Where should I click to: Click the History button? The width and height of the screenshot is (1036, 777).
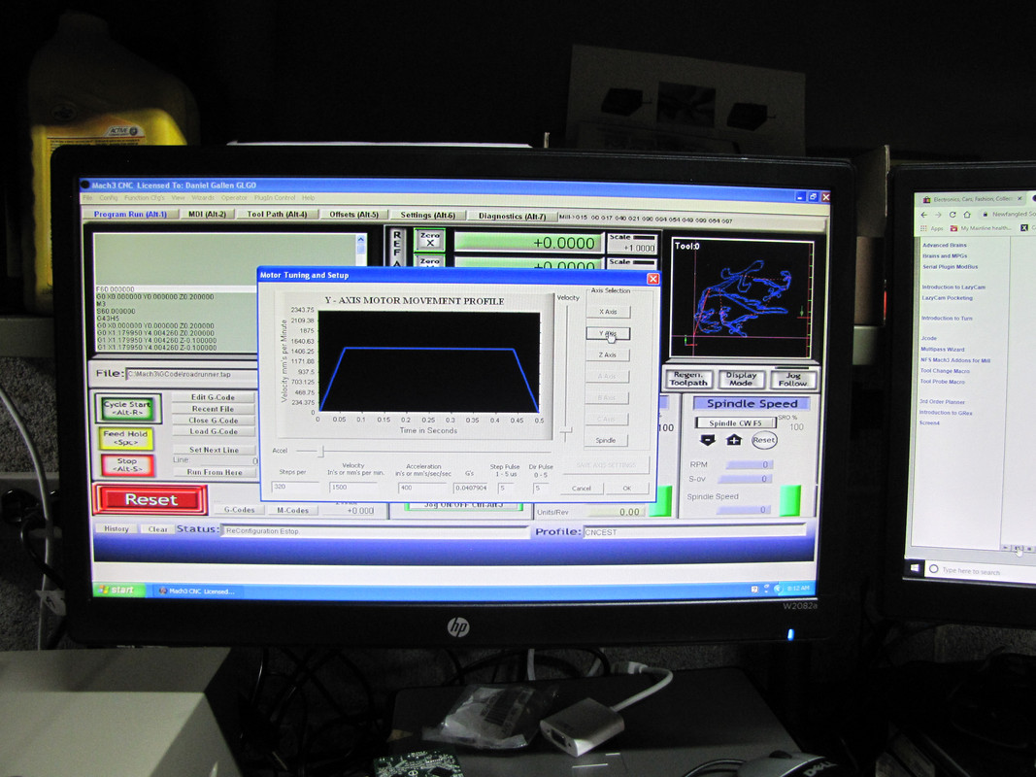coord(117,528)
